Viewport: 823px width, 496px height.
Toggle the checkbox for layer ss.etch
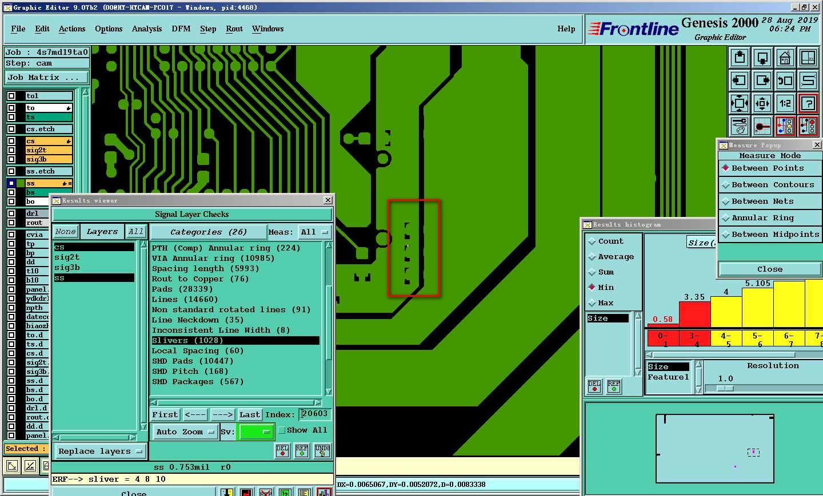pos(11,171)
